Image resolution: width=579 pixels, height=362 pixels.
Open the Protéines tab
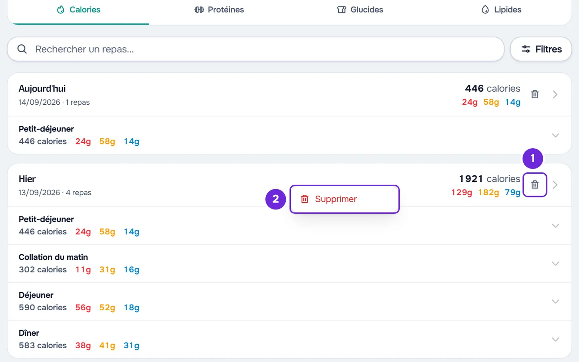click(219, 9)
